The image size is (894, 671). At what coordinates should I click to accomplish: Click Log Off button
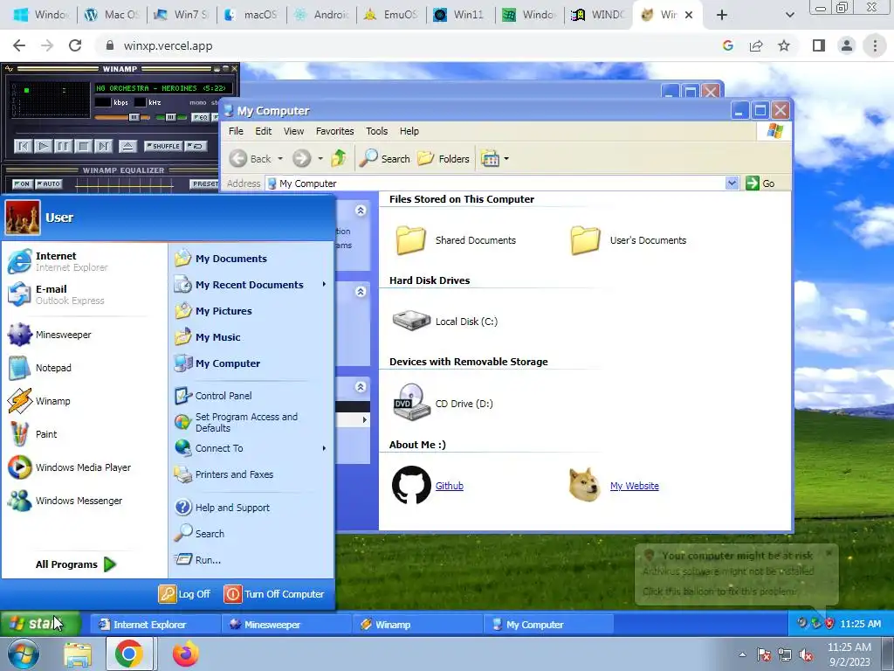tap(185, 594)
